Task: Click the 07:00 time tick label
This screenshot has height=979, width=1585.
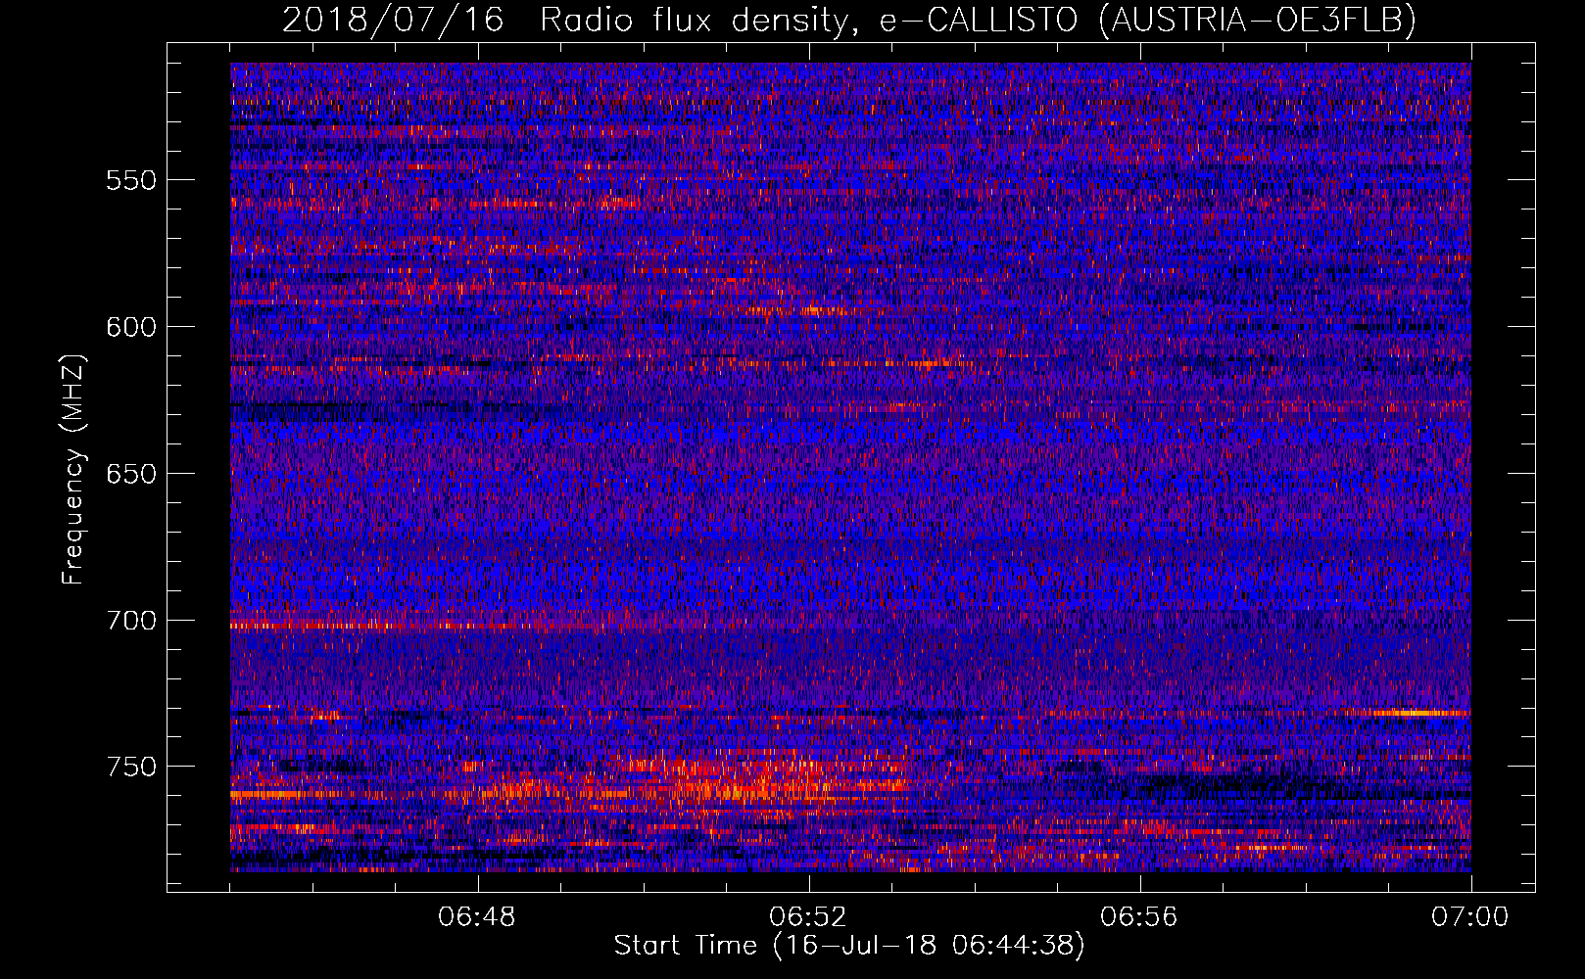Action: [x=1470, y=917]
